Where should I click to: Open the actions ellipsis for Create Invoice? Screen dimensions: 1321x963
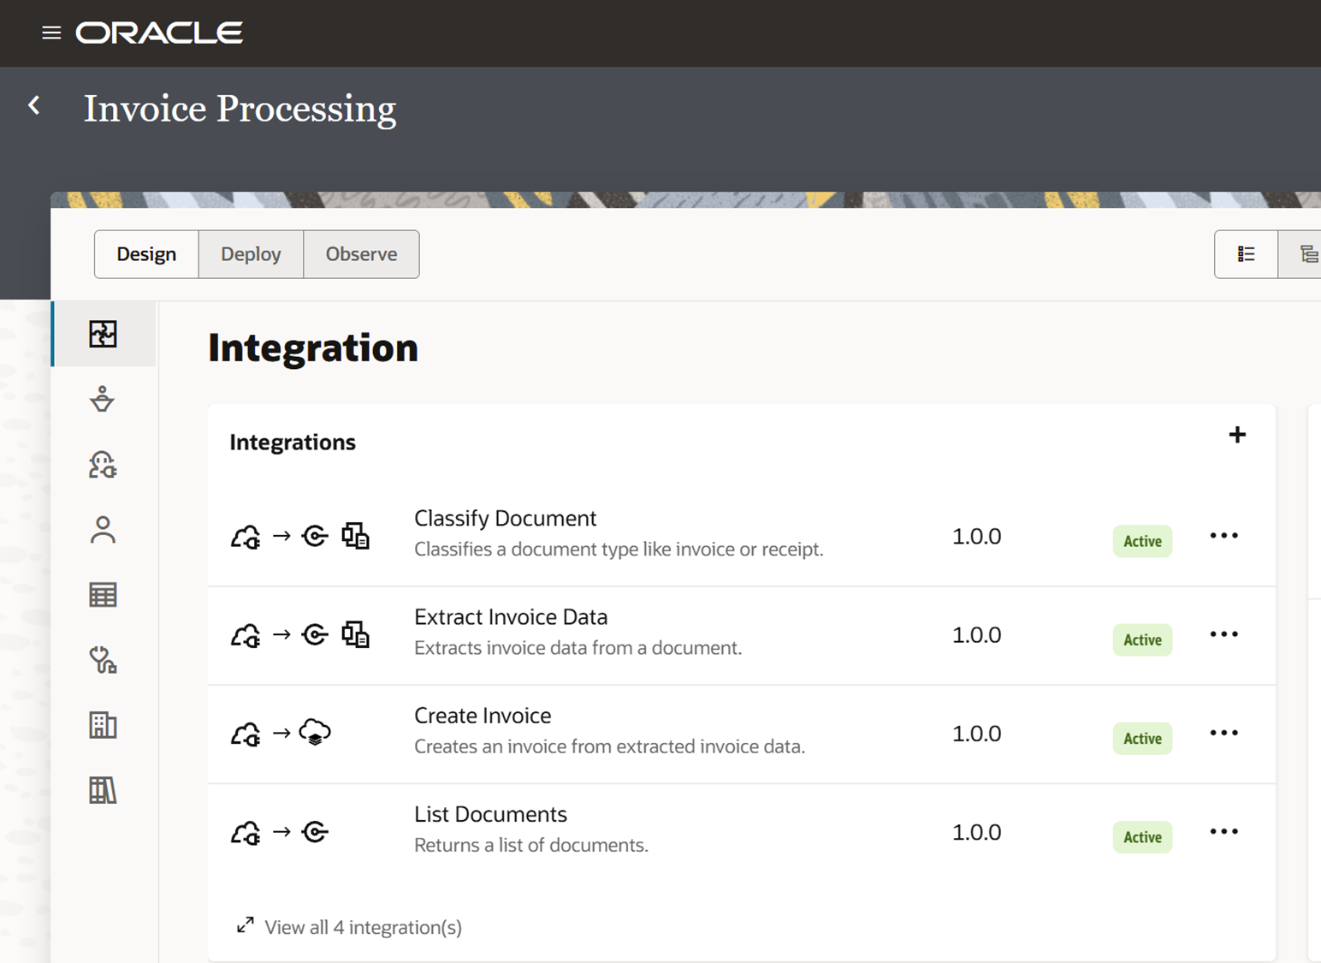[x=1223, y=732]
